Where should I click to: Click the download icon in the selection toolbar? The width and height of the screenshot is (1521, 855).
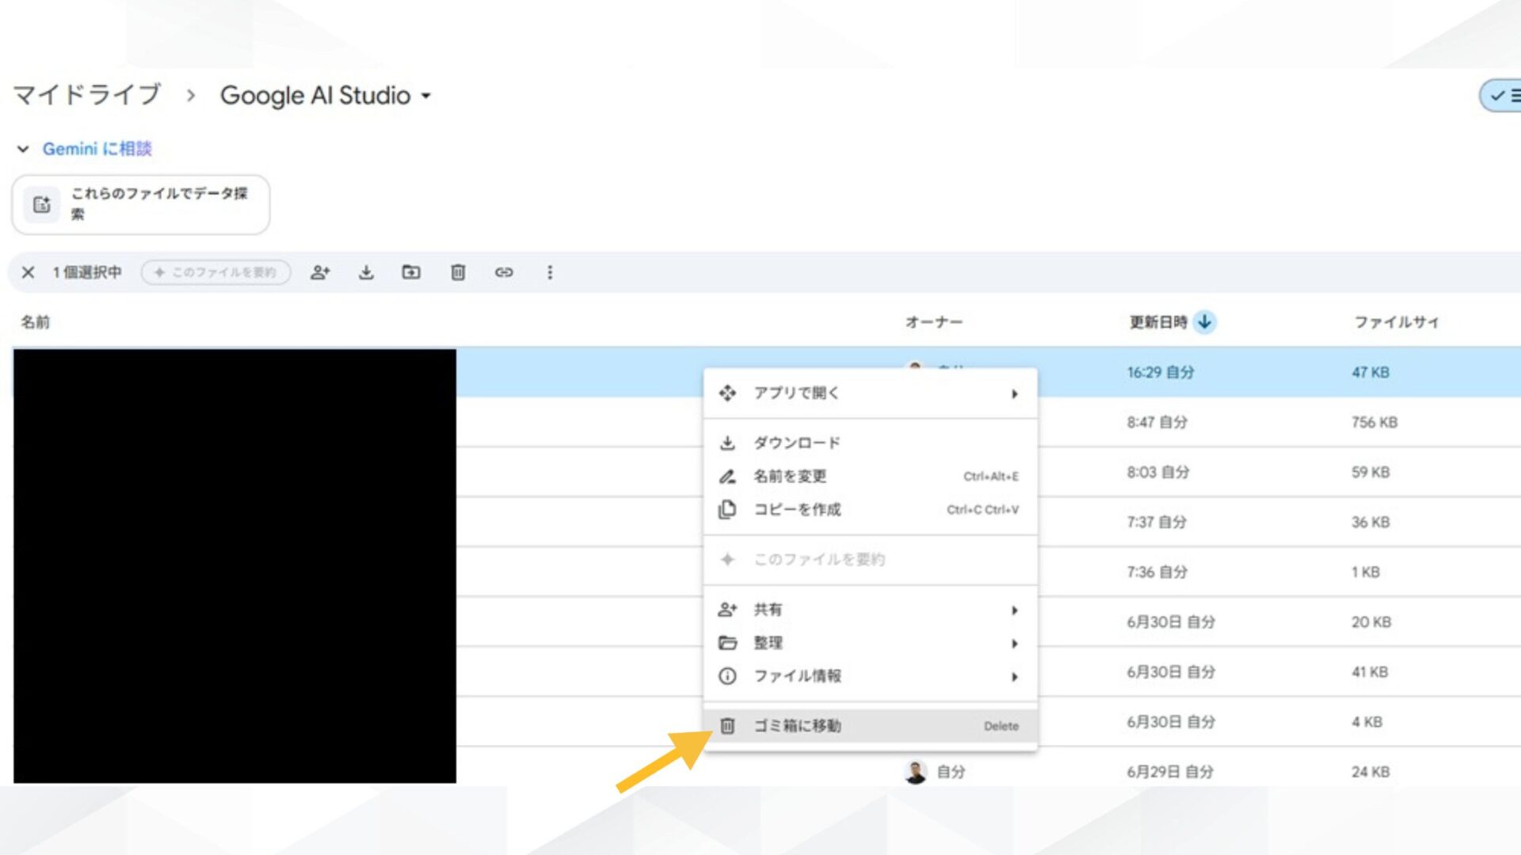click(x=367, y=272)
